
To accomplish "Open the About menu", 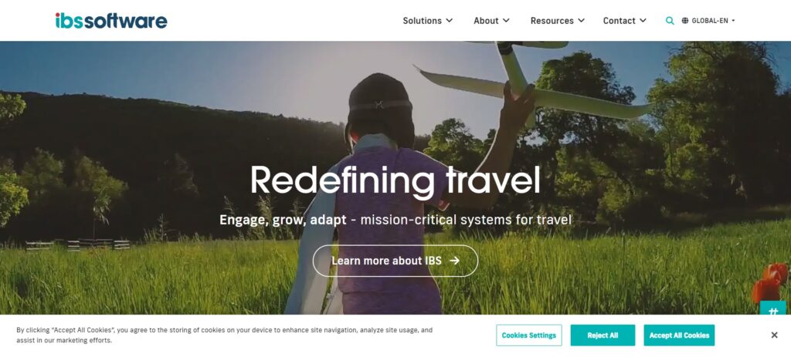I will tap(491, 21).
